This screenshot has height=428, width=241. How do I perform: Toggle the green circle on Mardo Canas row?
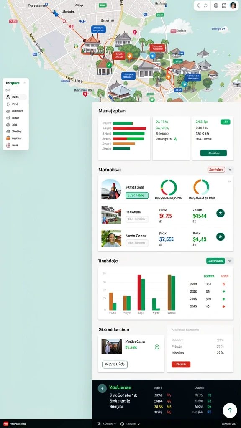[220, 237]
